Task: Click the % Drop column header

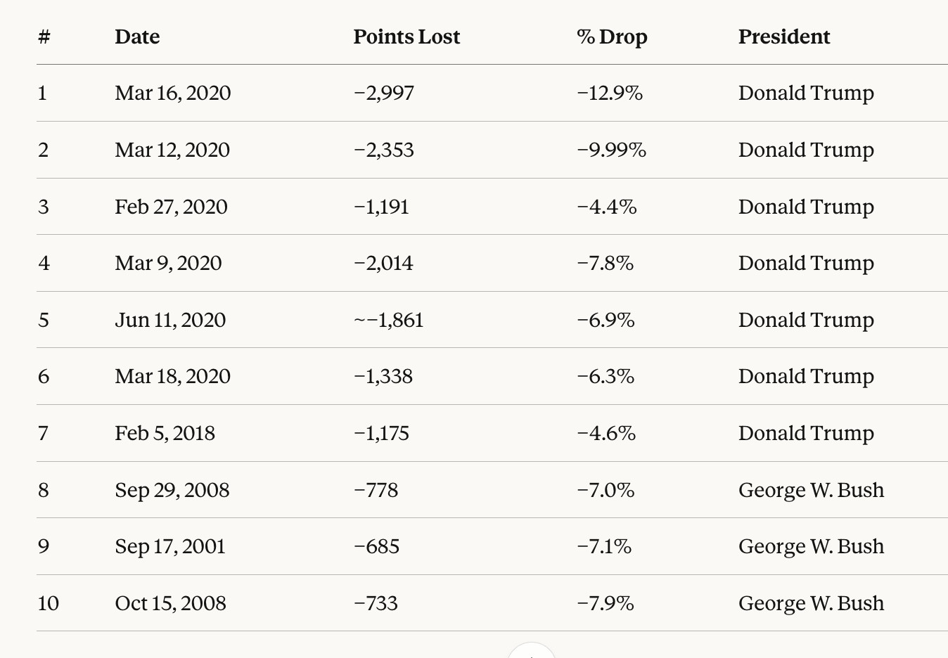Action: pyautogui.click(x=612, y=37)
